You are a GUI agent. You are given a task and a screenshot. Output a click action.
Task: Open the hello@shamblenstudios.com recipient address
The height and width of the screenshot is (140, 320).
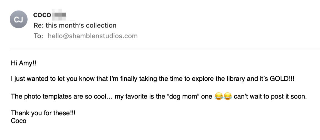(x=93, y=36)
